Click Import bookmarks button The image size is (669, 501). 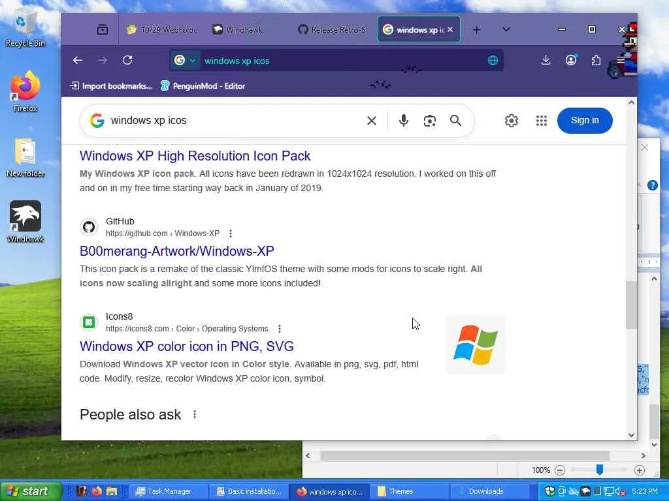tap(111, 86)
